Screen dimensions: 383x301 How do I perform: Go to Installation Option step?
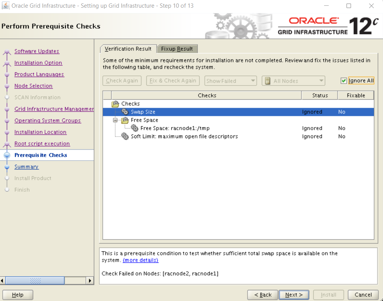[x=38, y=63]
